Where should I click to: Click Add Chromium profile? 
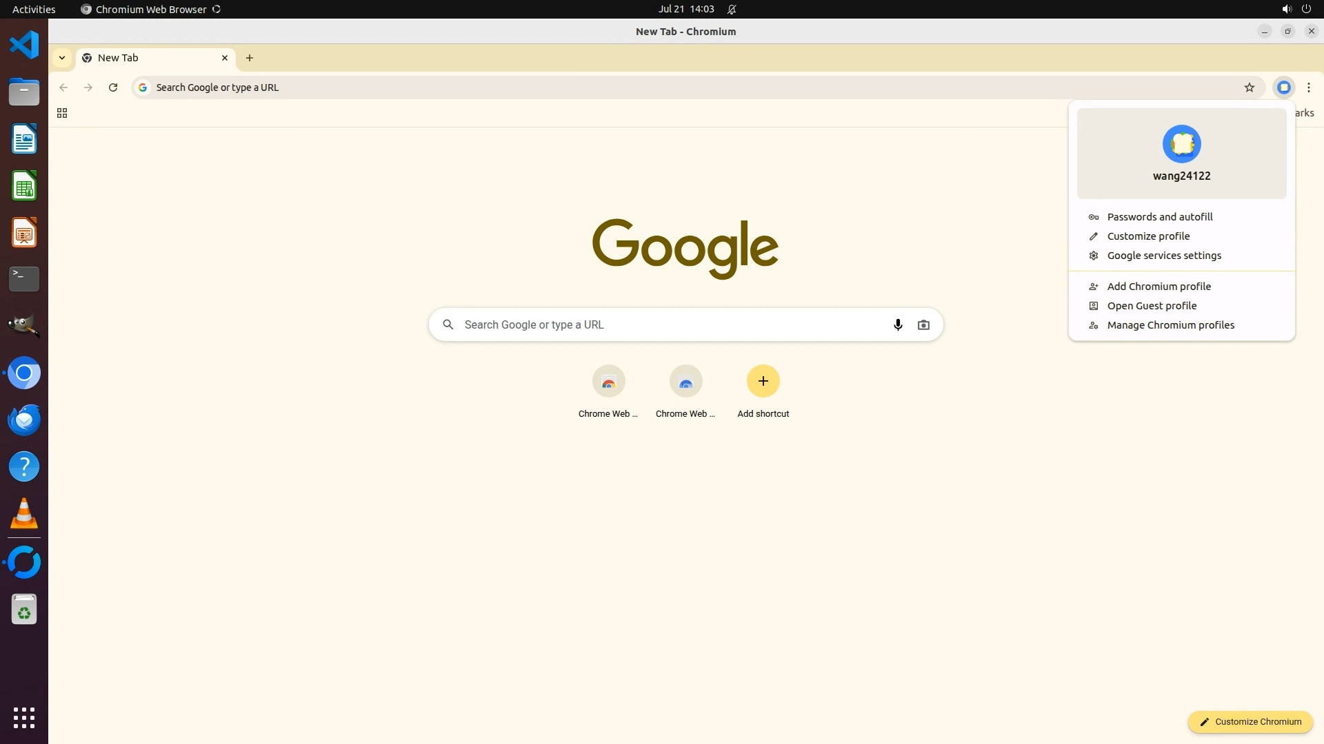pos(1158,287)
